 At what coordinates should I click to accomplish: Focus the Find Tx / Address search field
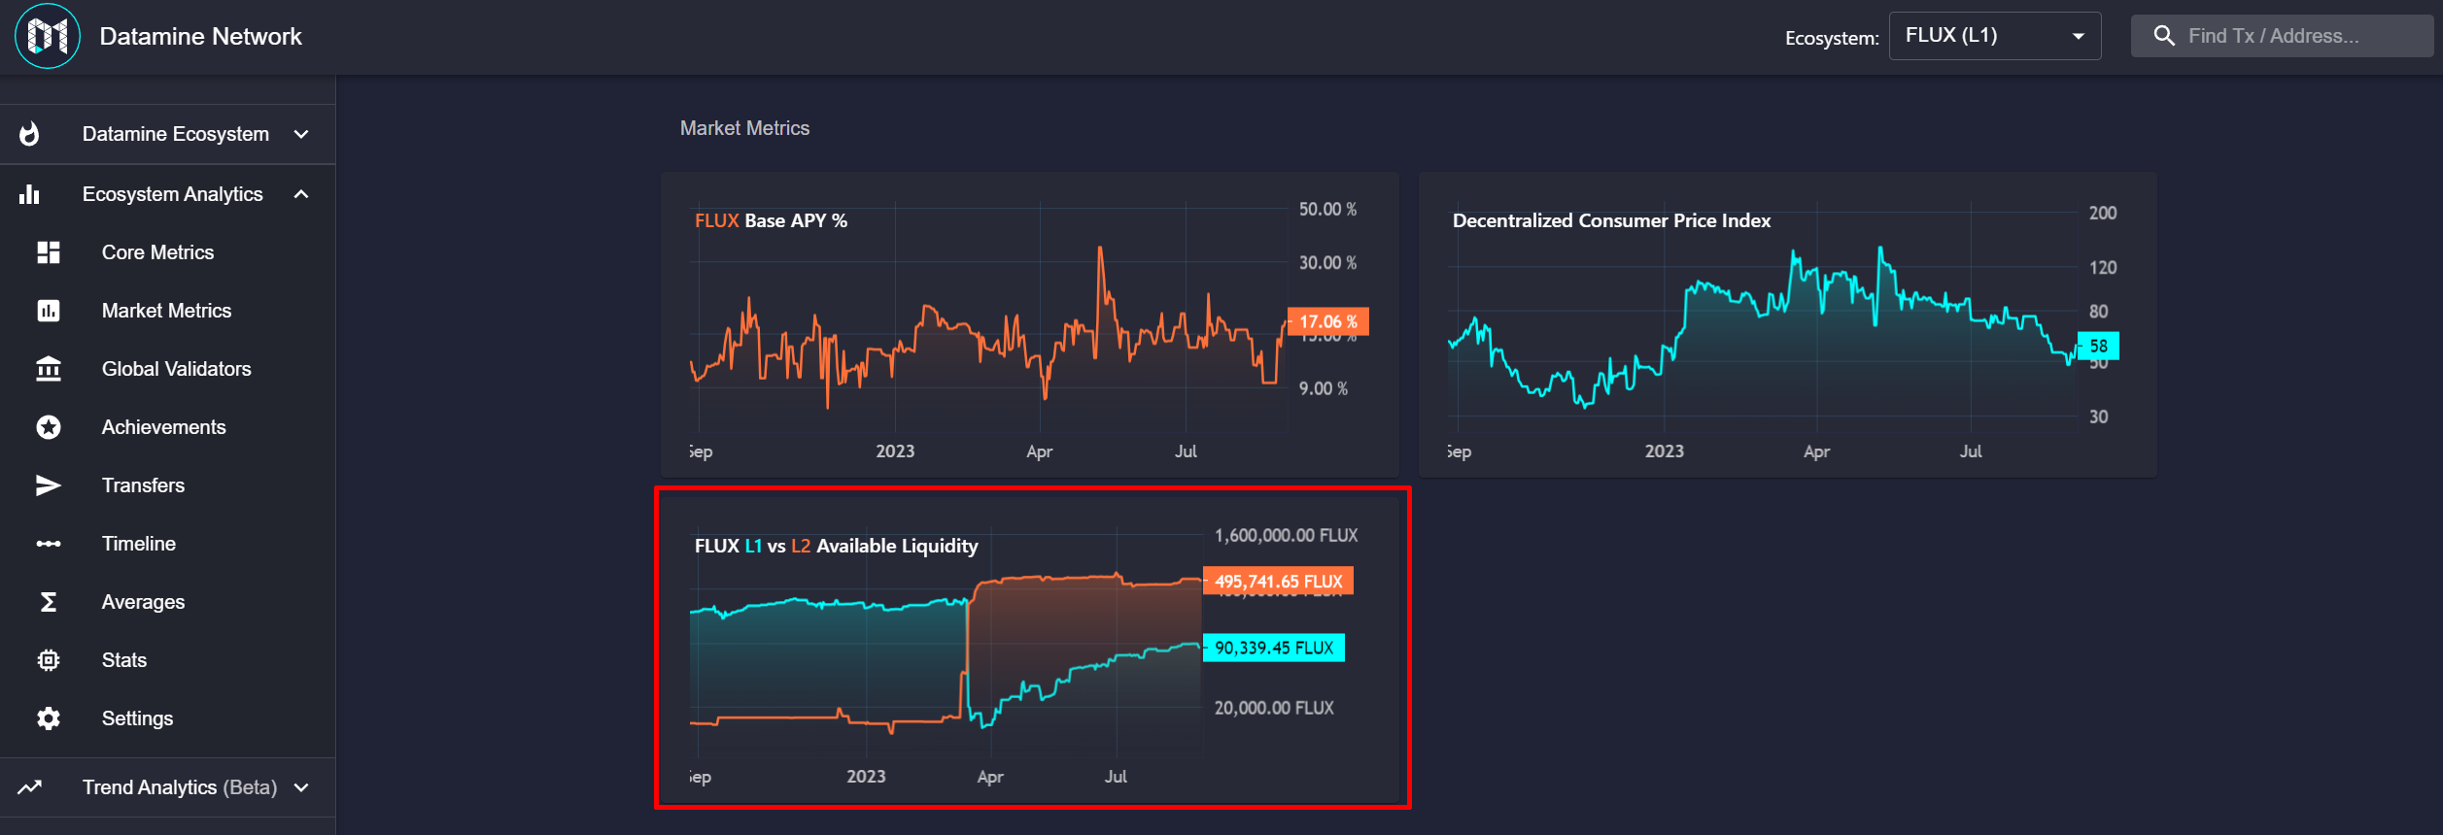(2282, 36)
